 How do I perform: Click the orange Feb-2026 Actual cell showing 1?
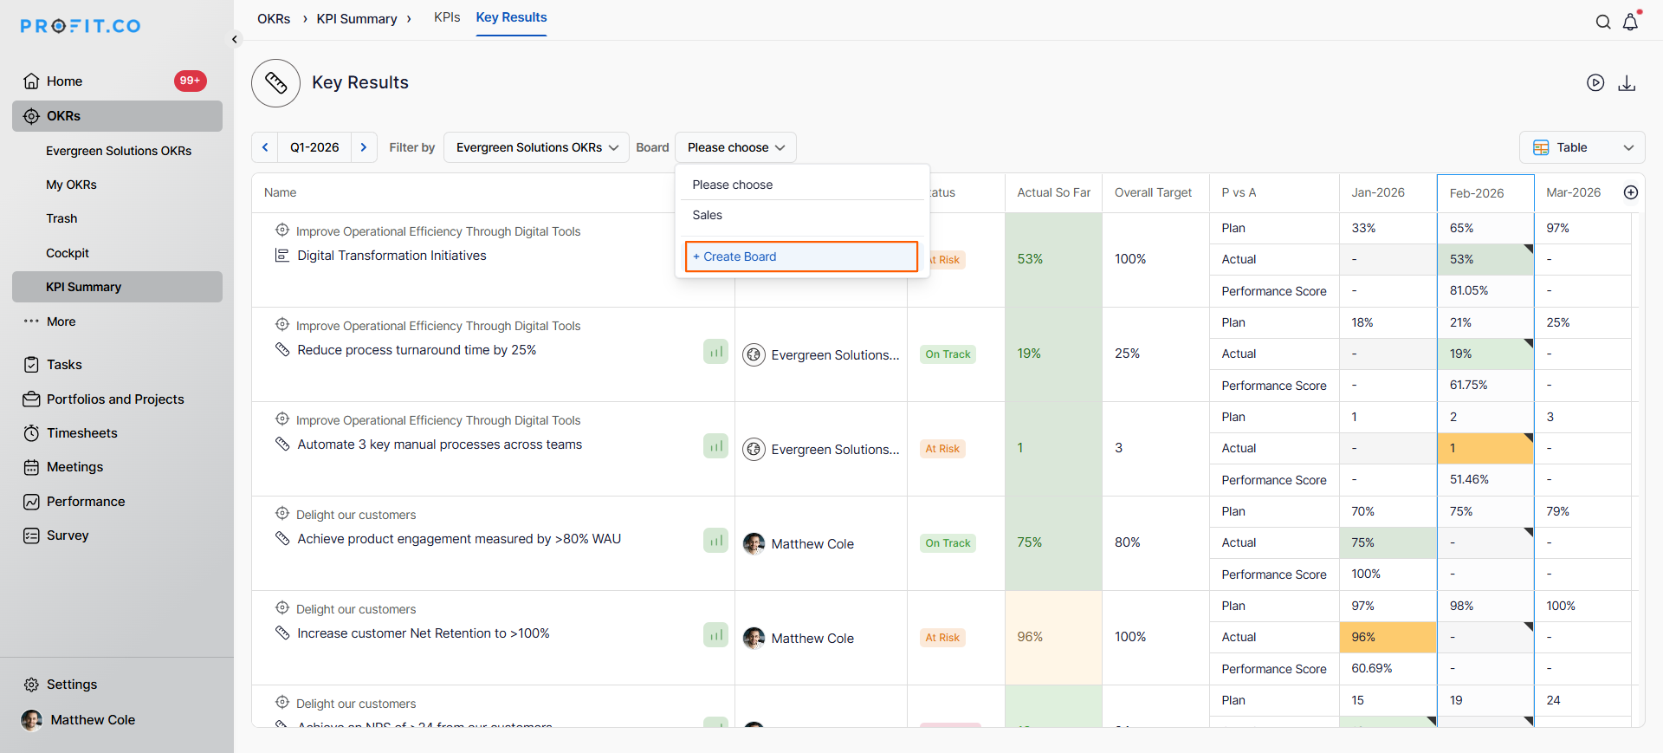tap(1485, 448)
